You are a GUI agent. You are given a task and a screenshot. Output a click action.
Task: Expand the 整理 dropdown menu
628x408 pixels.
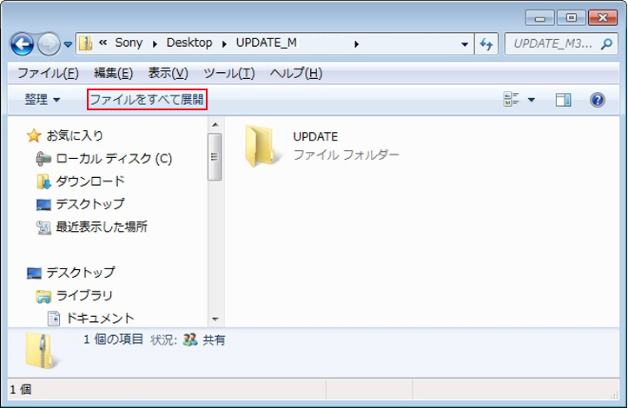pos(42,100)
